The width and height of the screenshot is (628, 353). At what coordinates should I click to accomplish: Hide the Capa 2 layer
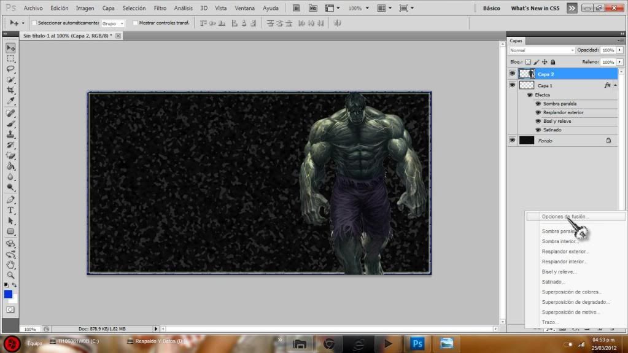click(x=512, y=74)
